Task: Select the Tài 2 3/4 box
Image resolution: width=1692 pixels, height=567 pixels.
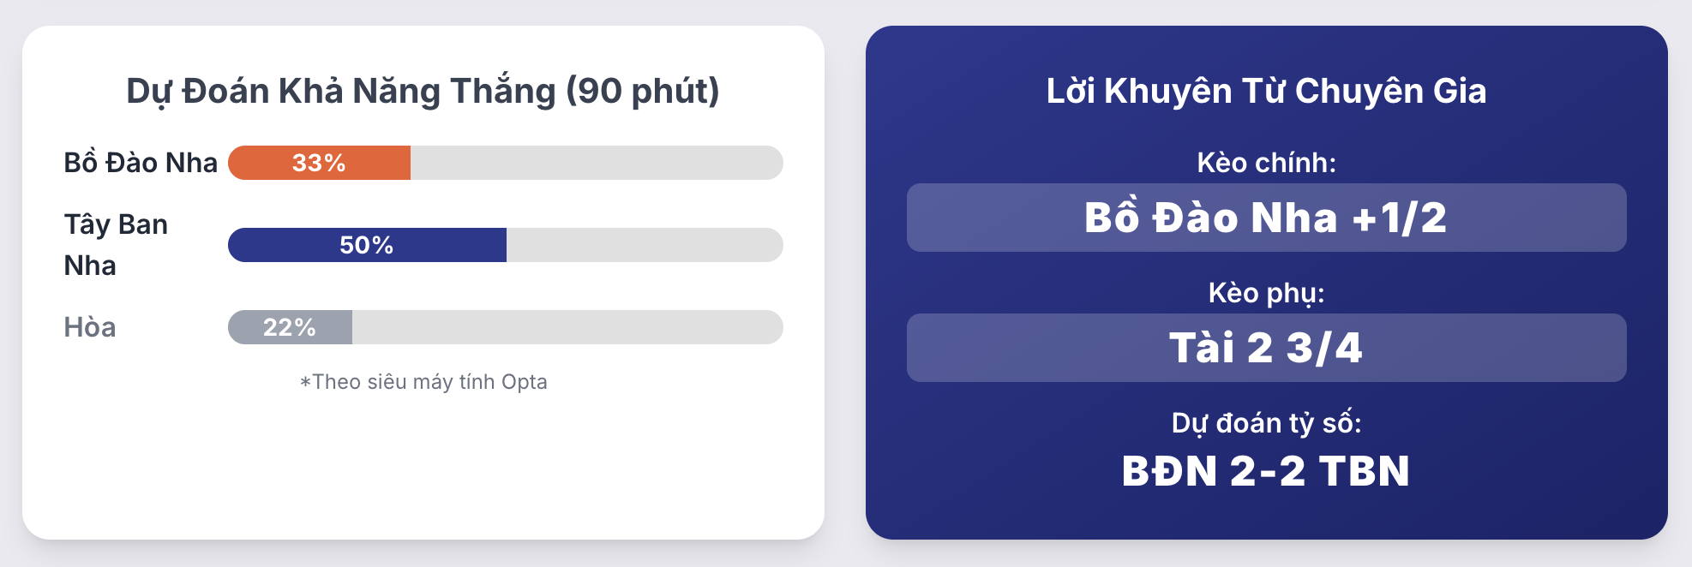Action: pyautogui.click(x=1266, y=348)
